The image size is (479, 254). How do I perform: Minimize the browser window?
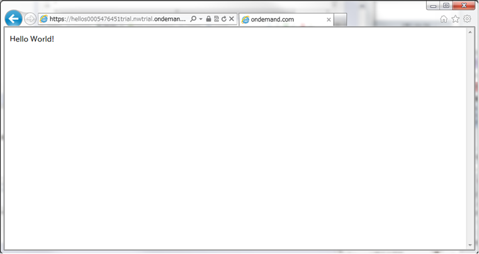(x=433, y=6)
